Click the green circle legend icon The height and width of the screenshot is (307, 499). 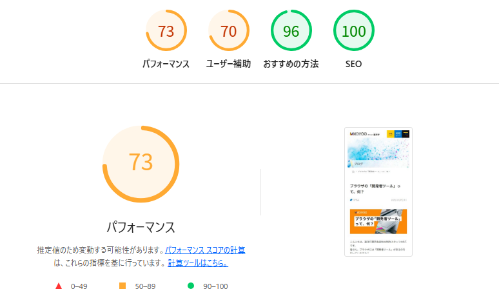(x=190, y=286)
